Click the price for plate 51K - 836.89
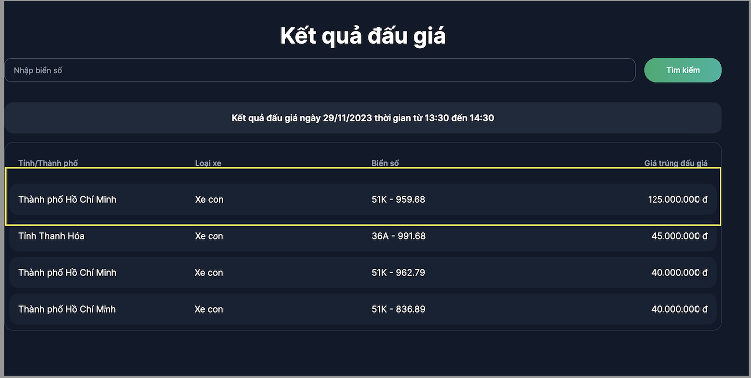 [x=680, y=309]
